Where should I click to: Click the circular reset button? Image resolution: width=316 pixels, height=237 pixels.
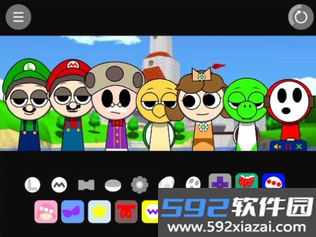click(x=300, y=17)
